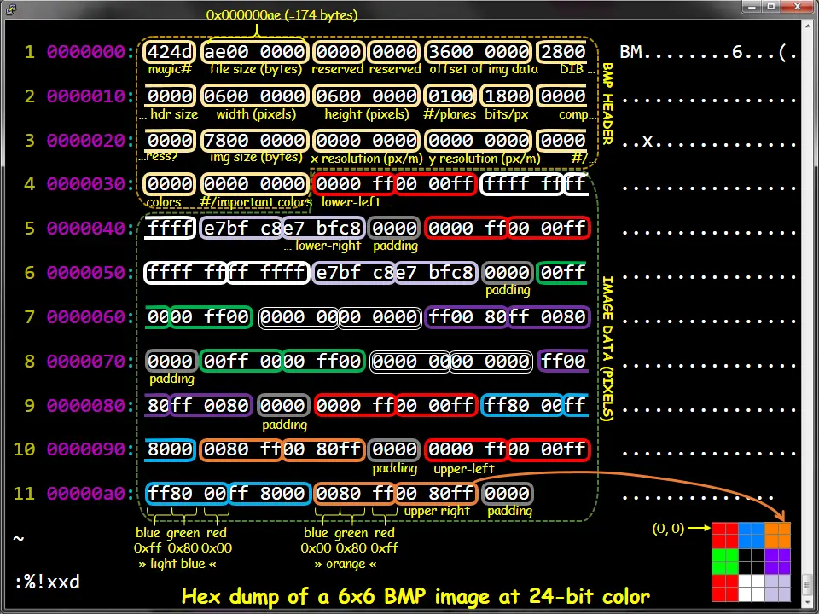Click the ':%!xxd' command line text

pos(48,582)
